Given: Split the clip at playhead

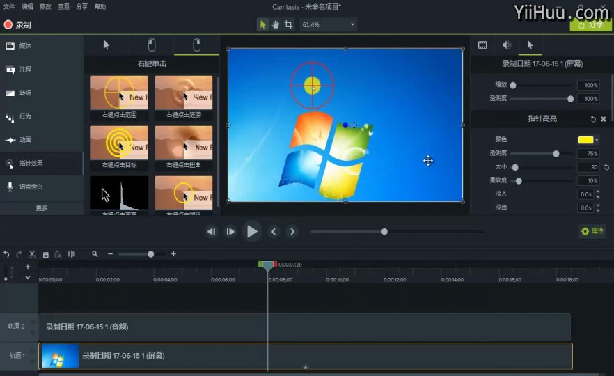Looking at the screenshot, I should coord(71,254).
